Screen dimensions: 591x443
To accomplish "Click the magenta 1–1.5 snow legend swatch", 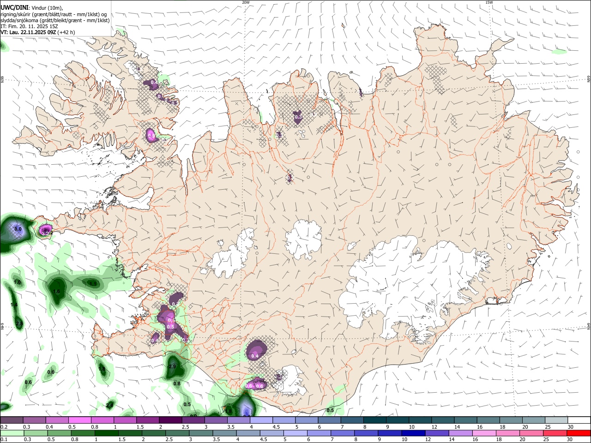I will [x=125, y=420].
